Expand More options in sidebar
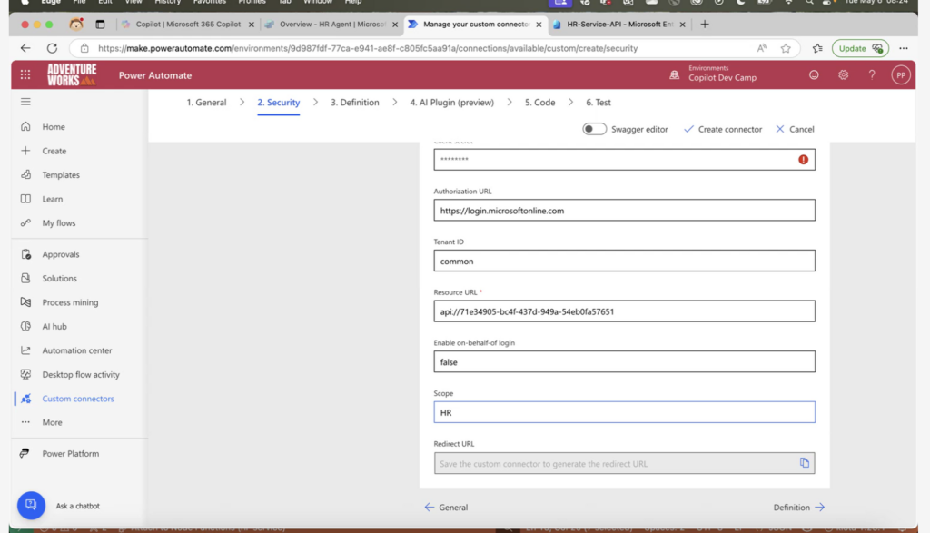Viewport: 930px width, 533px height. [52, 422]
